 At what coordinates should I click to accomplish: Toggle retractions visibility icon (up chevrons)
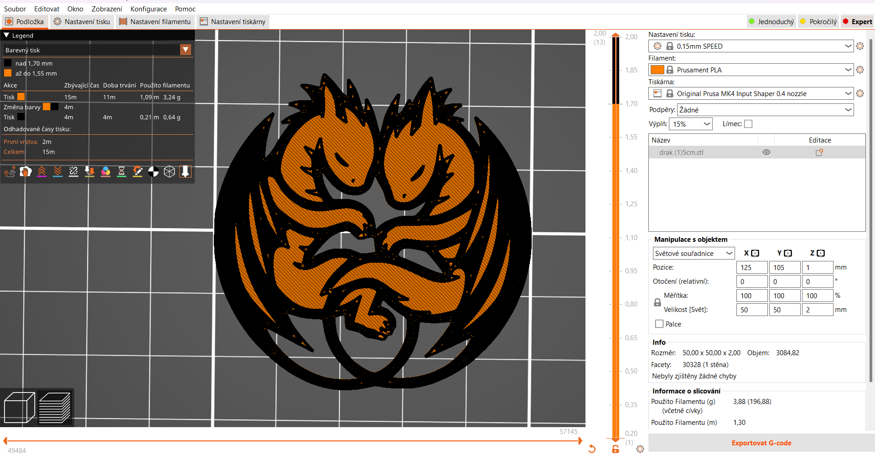click(x=41, y=172)
